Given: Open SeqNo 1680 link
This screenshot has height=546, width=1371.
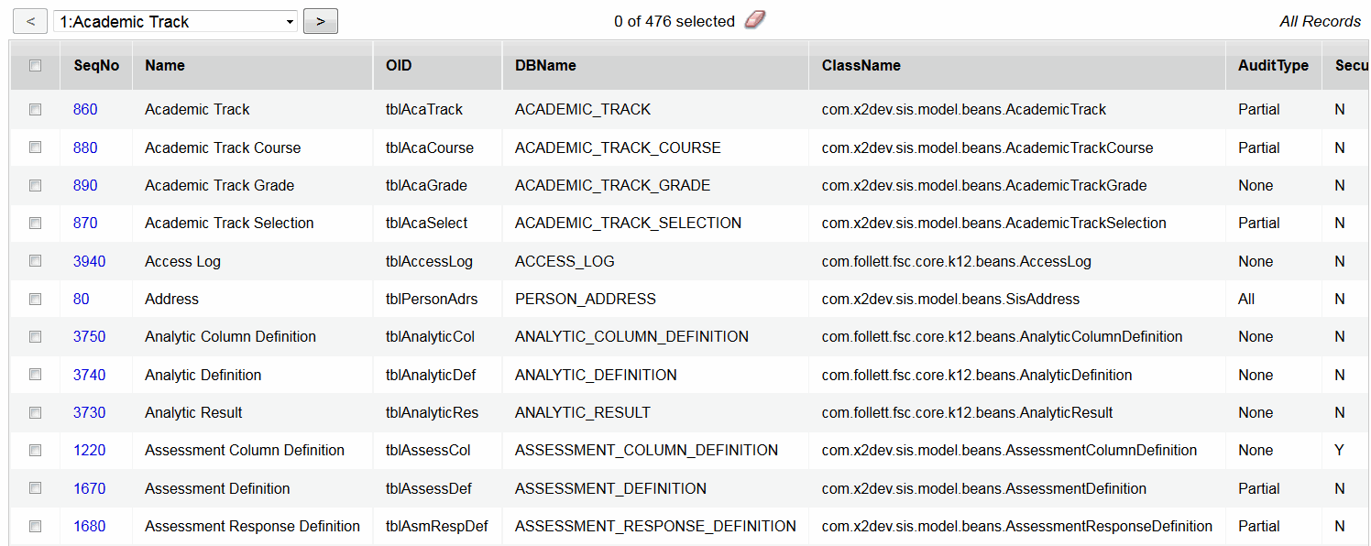Looking at the screenshot, I should [89, 526].
